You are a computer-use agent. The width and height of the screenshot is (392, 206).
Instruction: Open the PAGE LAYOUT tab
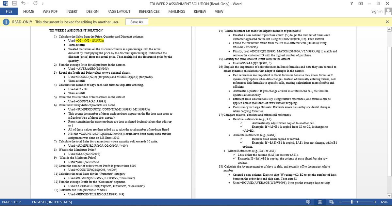click(x=119, y=11)
